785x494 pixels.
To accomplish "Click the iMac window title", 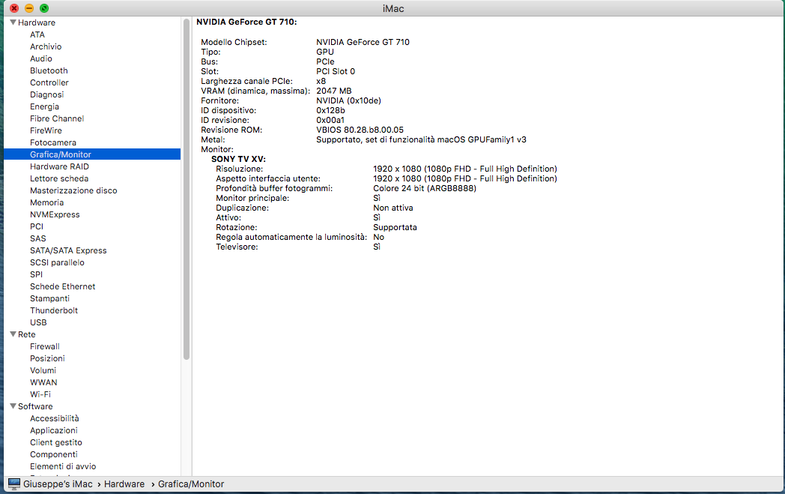I will pyautogui.click(x=393, y=8).
